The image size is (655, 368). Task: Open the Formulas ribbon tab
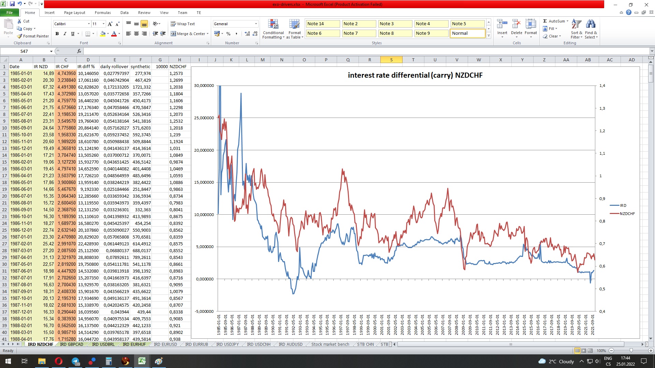click(x=102, y=13)
